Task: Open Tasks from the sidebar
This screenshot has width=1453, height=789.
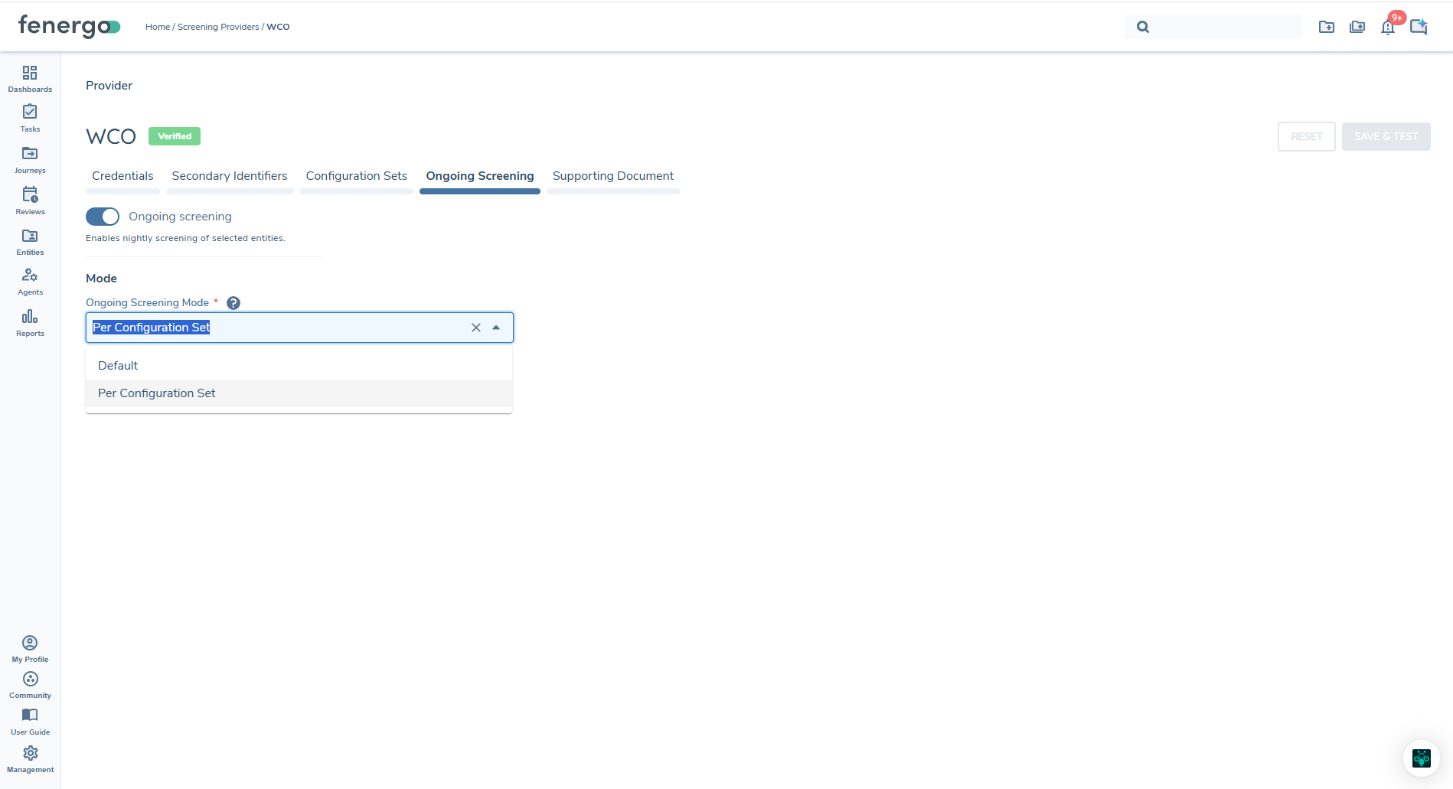Action: tap(30, 119)
